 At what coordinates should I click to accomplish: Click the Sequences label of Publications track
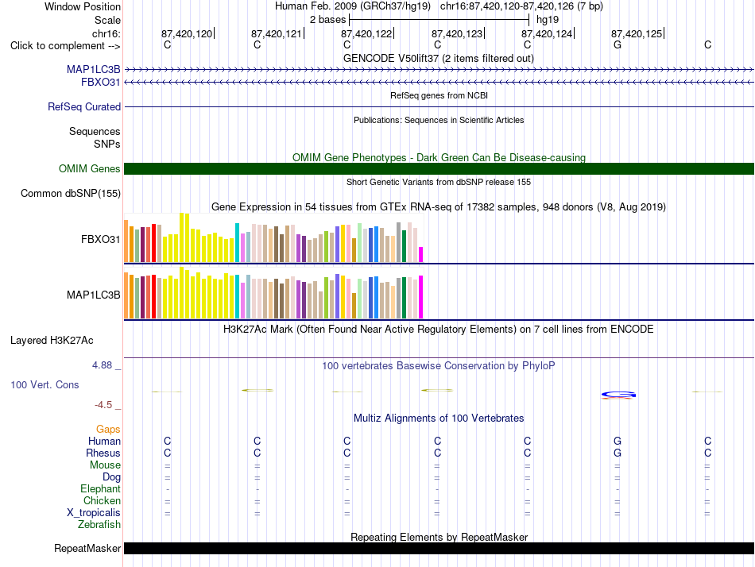pyautogui.click(x=95, y=131)
